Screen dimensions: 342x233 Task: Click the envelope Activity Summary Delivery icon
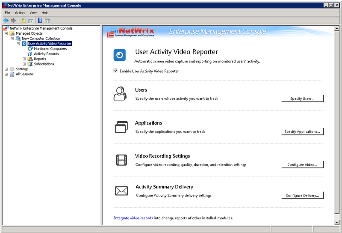point(121,191)
